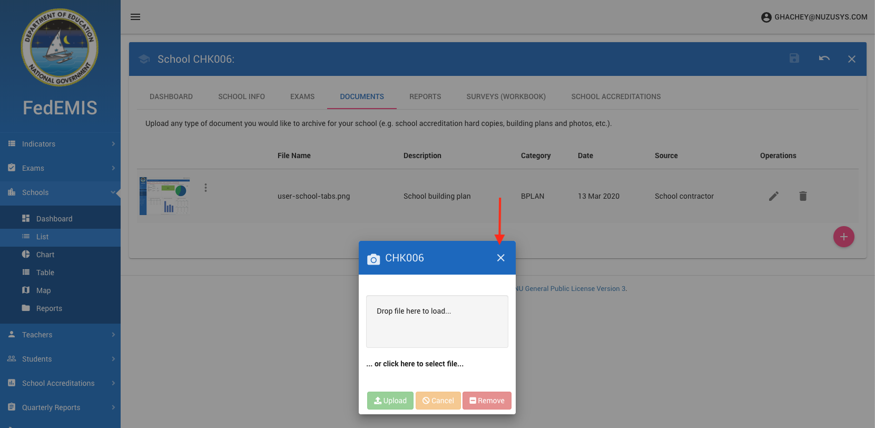Click the drop file here area
The image size is (875, 428).
pos(437,322)
